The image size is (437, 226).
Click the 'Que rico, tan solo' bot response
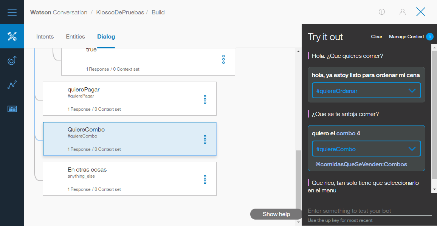pos(363,187)
